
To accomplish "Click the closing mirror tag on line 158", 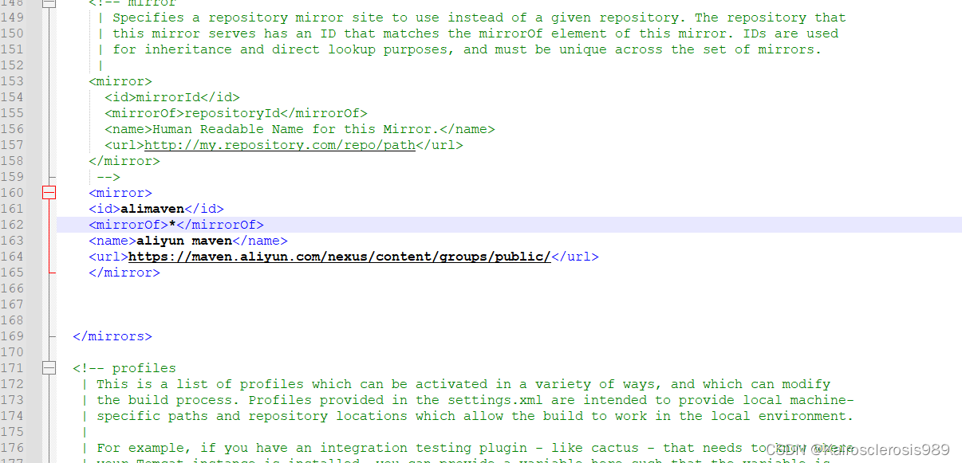I will click(123, 160).
